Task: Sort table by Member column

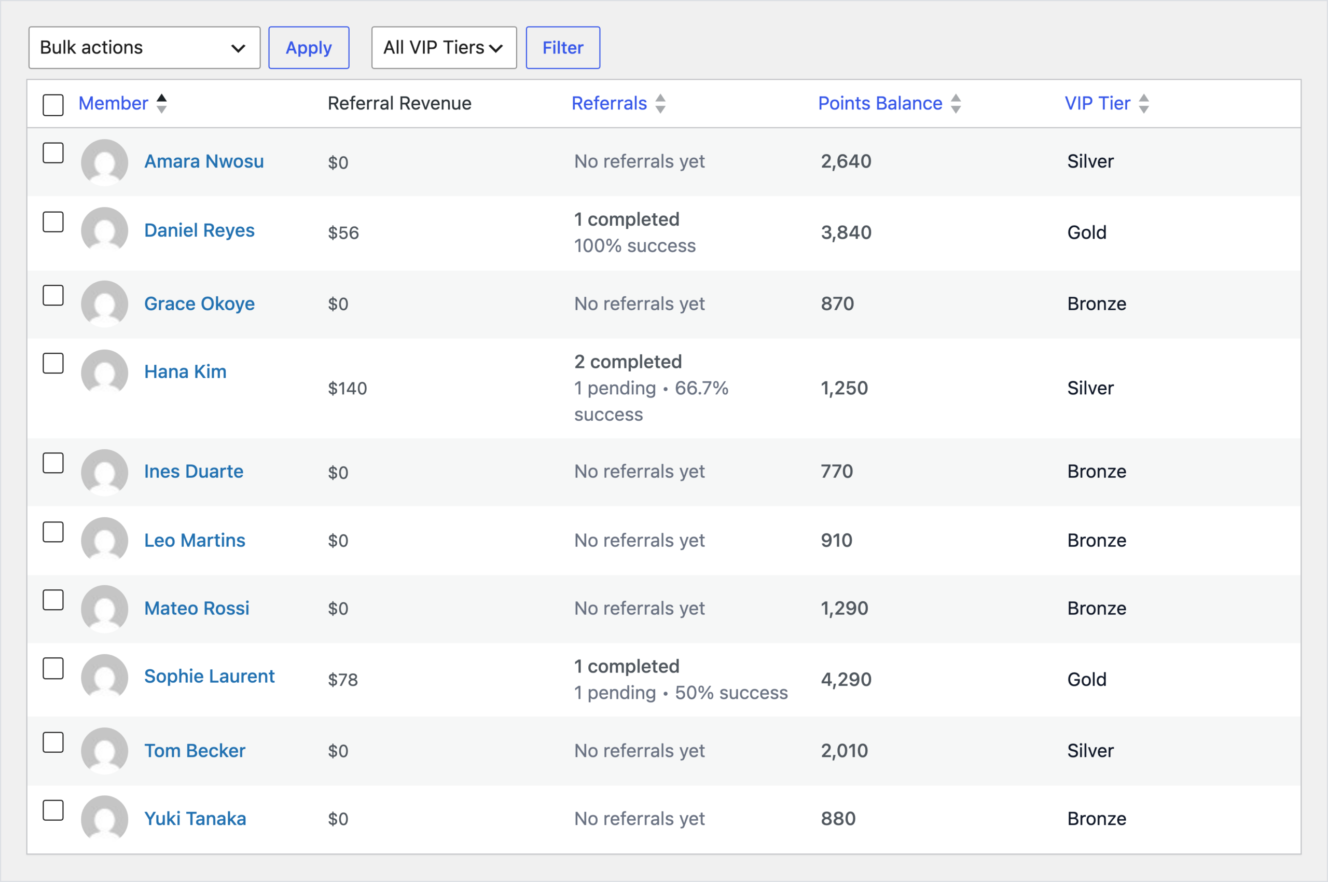Action: click(x=113, y=103)
